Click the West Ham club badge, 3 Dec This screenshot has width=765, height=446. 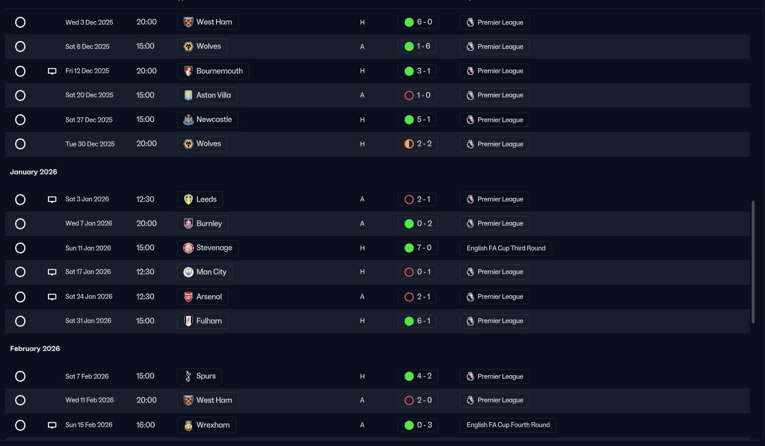coord(188,22)
